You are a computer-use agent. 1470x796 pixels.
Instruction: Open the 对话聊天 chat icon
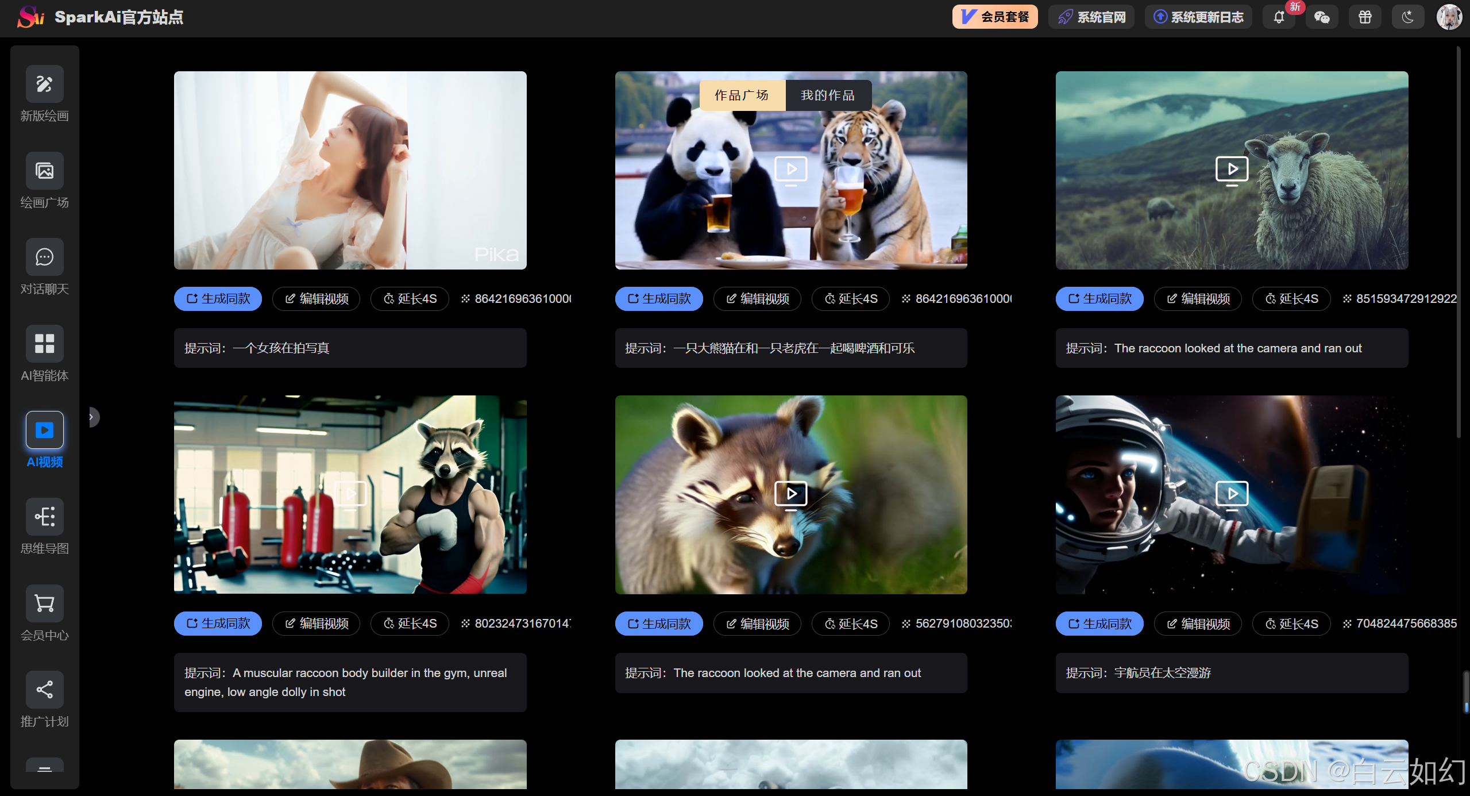[x=44, y=257]
